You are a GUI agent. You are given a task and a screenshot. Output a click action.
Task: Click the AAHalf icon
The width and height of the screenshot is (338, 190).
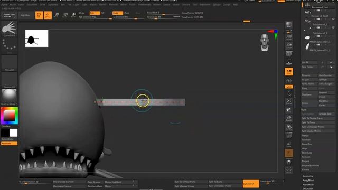click(x=289, y=46)
